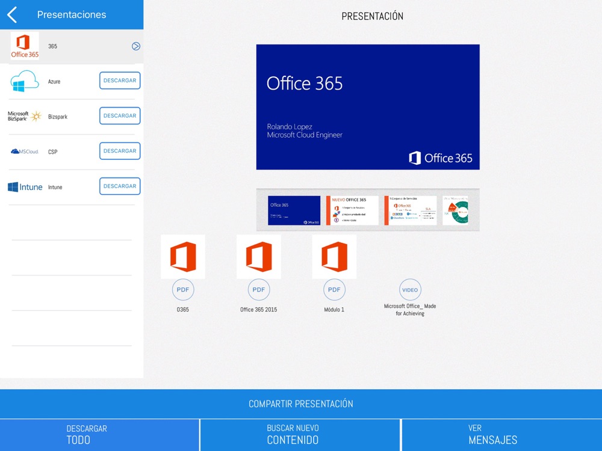The width and height of the screenshot is (602, 451).
Task: Click the Presentaciones header title
Action: tap(72, 14)
